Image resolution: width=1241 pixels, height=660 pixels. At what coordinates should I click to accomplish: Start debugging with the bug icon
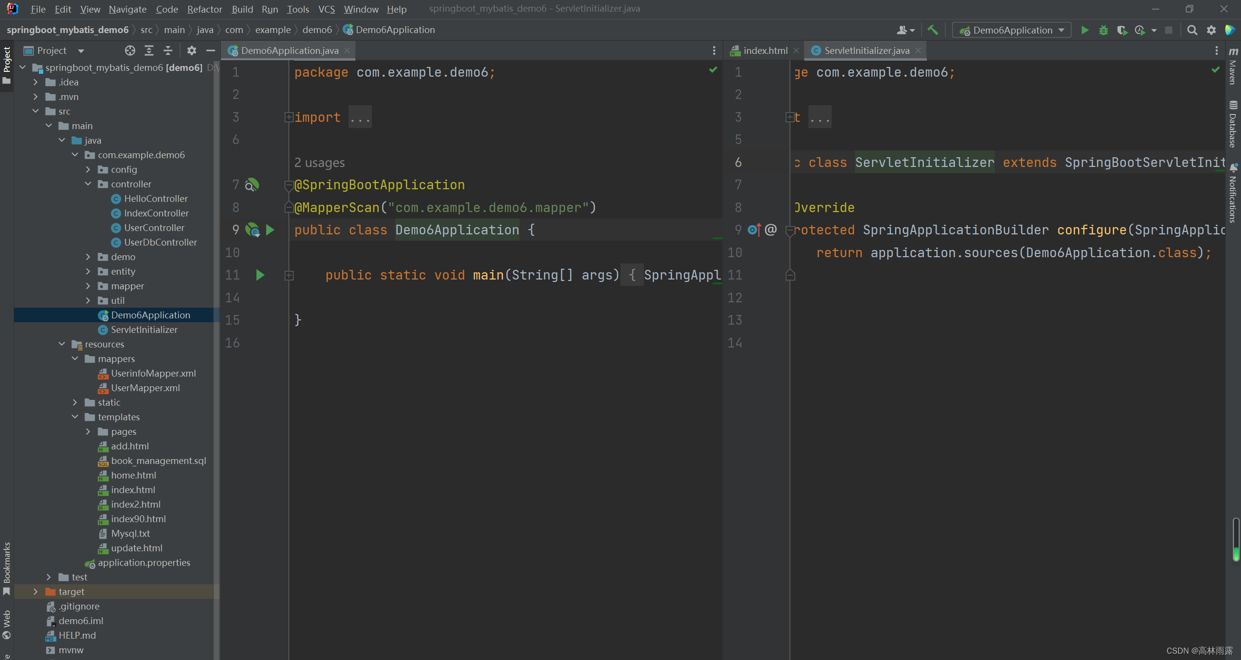click(1103, 30)
